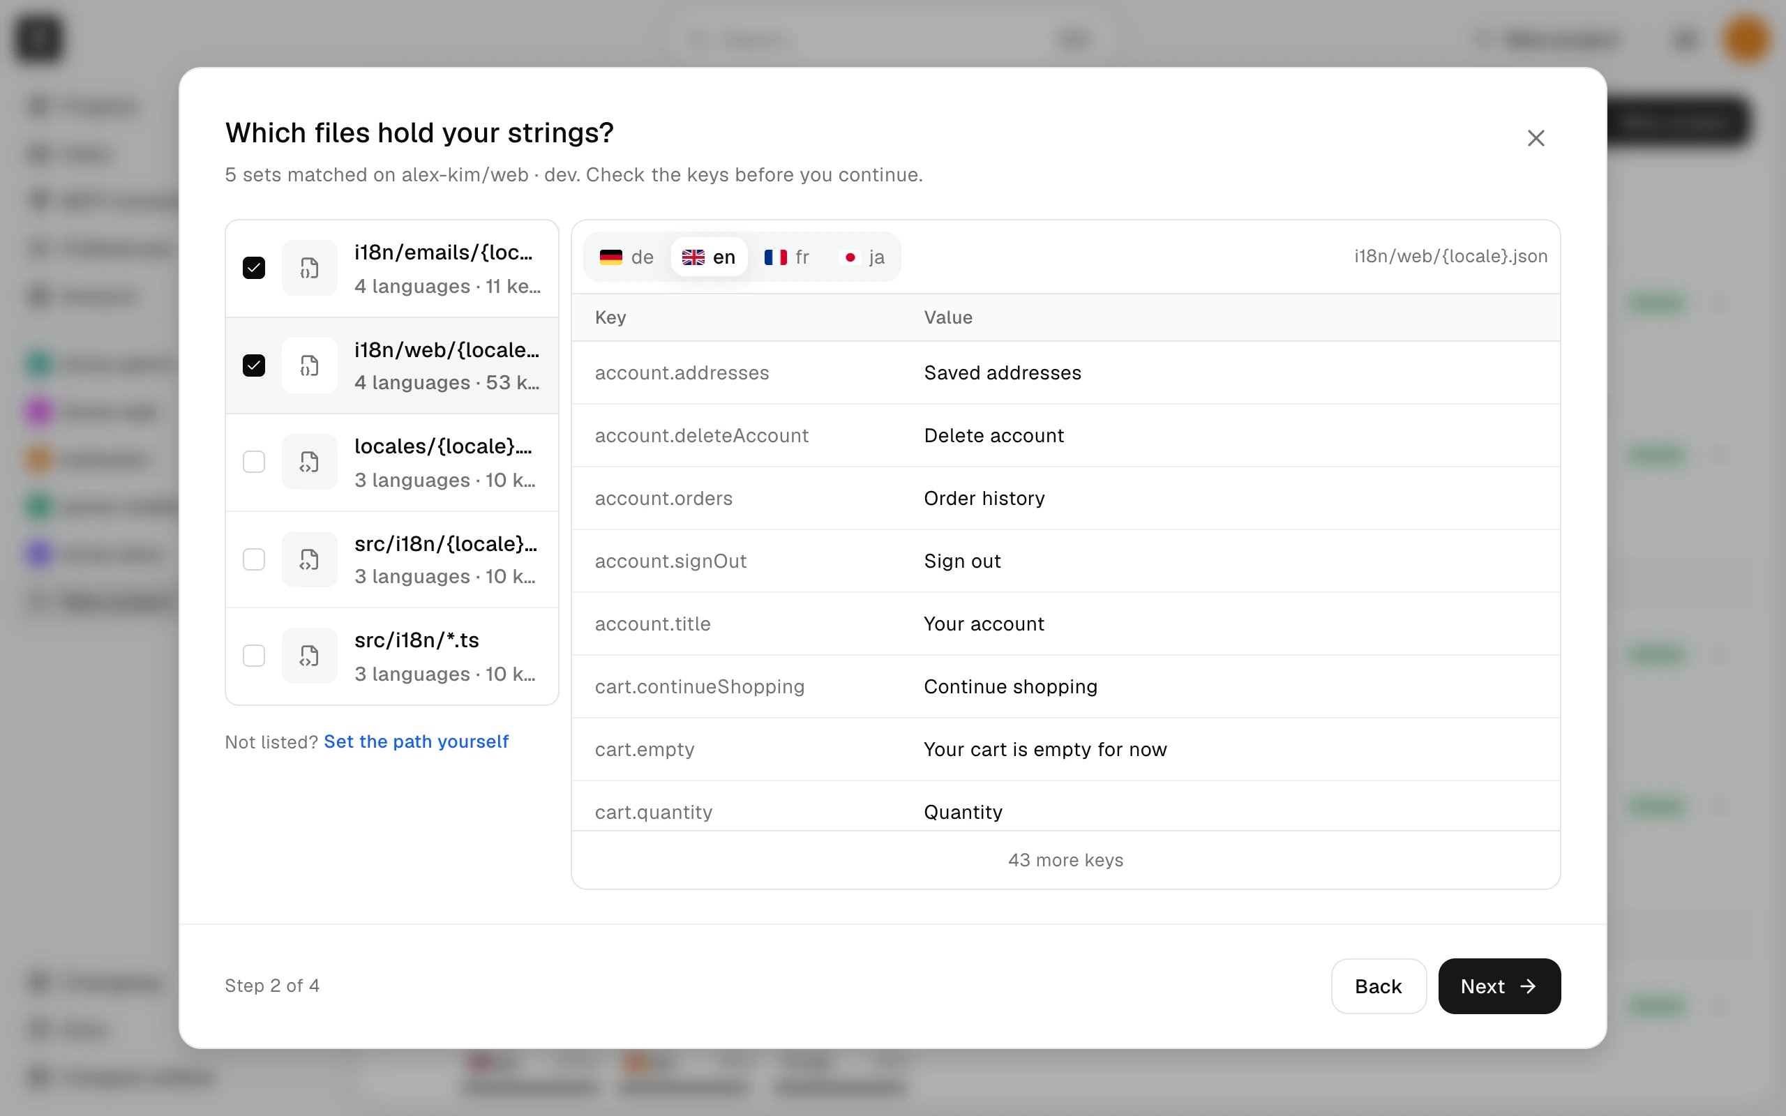Open the ja language tab

tap(862, 257)
